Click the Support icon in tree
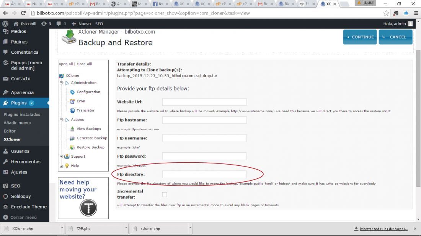 67,157
